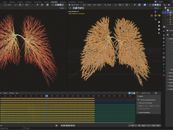Jump to the first frame

coord(62,125)
